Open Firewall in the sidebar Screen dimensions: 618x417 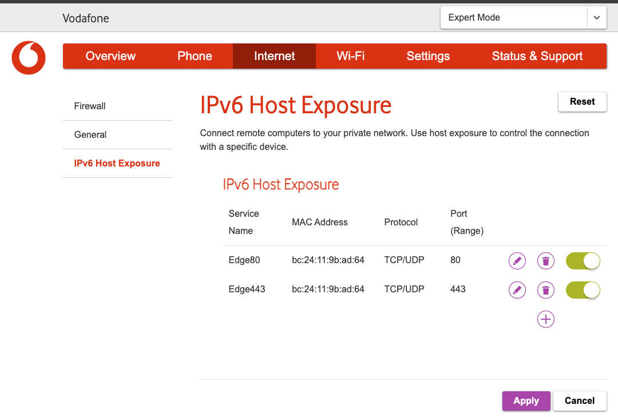90,106
